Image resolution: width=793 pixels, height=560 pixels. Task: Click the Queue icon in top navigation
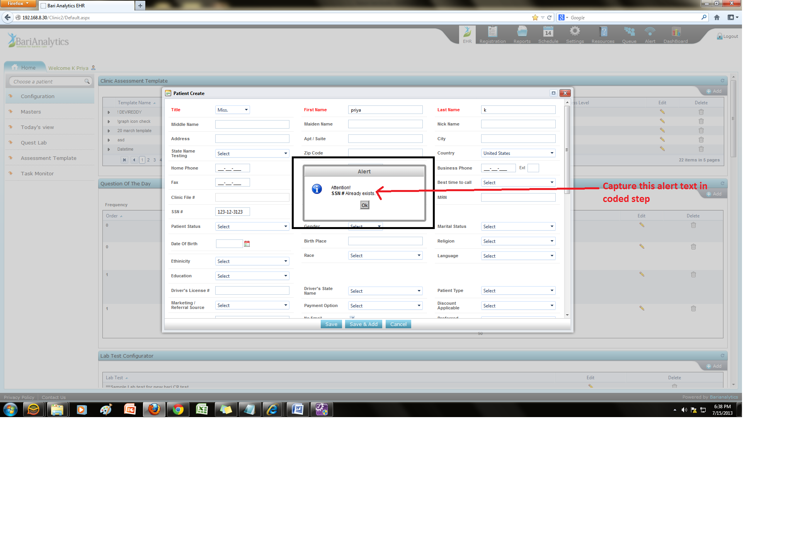[629, 32]
